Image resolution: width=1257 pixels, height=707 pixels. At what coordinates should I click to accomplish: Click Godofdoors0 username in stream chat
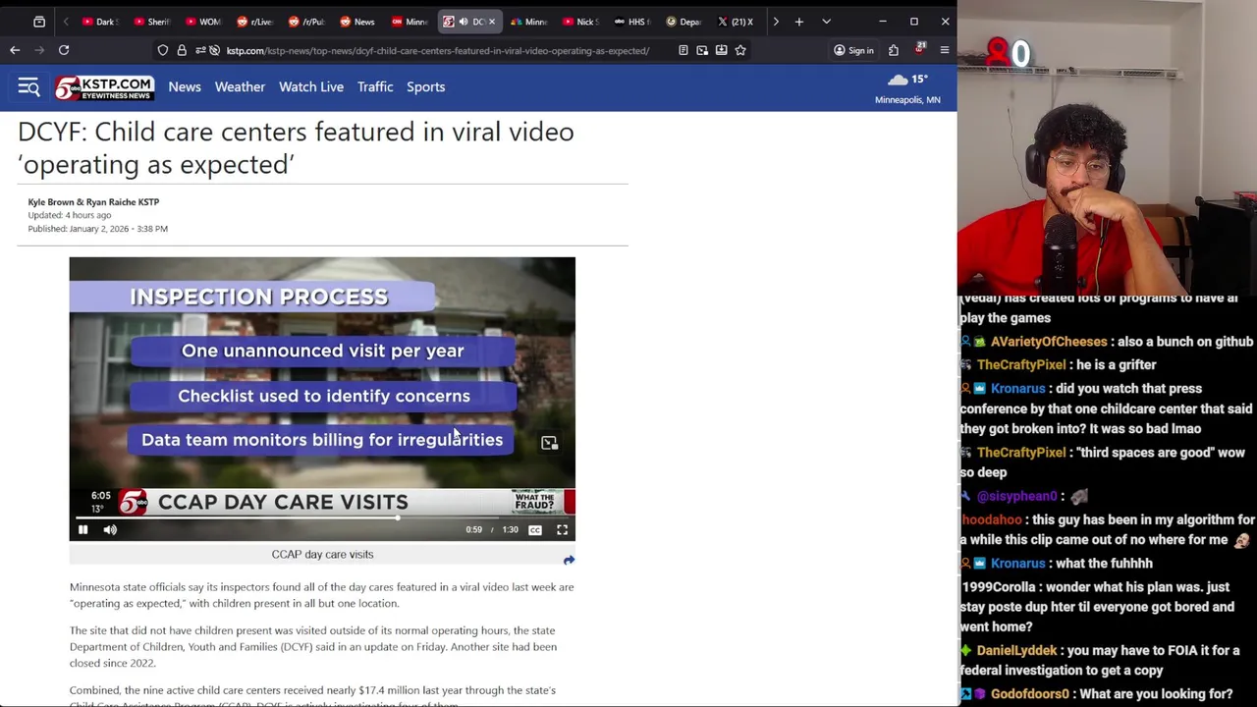1029,694
